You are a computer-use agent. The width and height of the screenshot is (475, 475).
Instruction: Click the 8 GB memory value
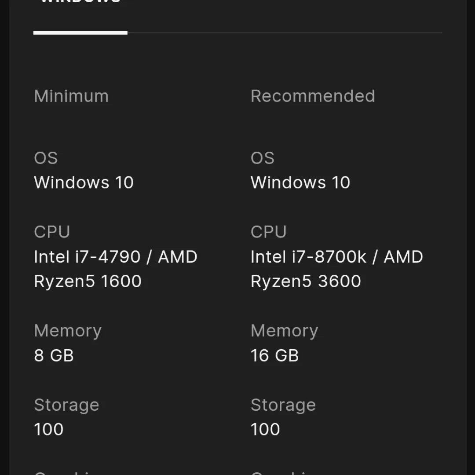tap(54, 355)
